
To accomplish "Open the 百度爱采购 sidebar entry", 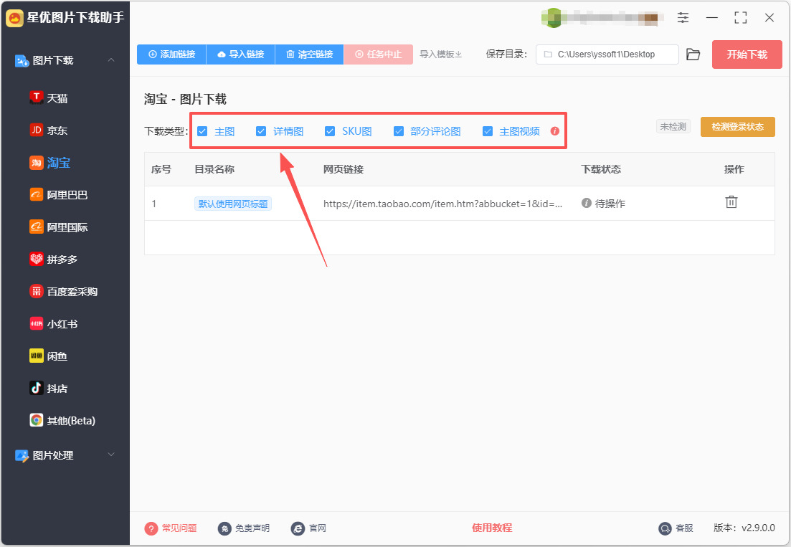I will (64, 292).
